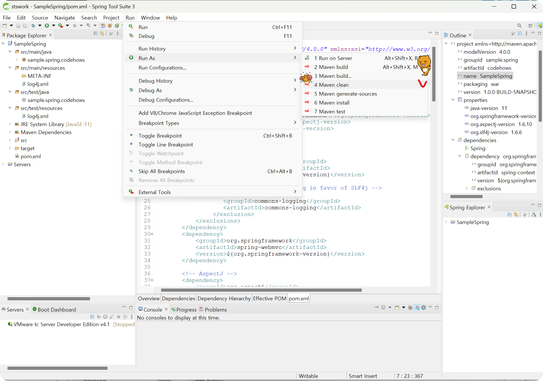Image resolution: width=543 pixels, height=381 pixels.
Task: Click the editor horizontal scrollbar
Action: [x=261, y=290]
